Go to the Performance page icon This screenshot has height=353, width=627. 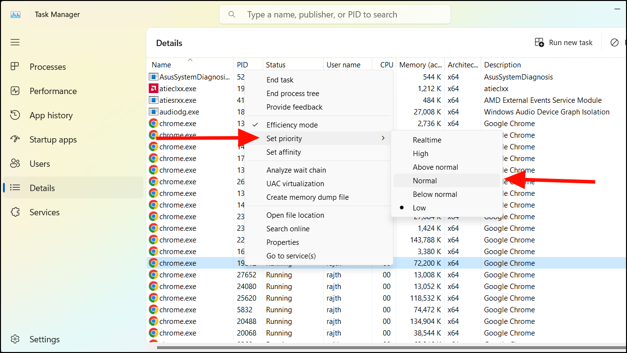click(15, 91)
